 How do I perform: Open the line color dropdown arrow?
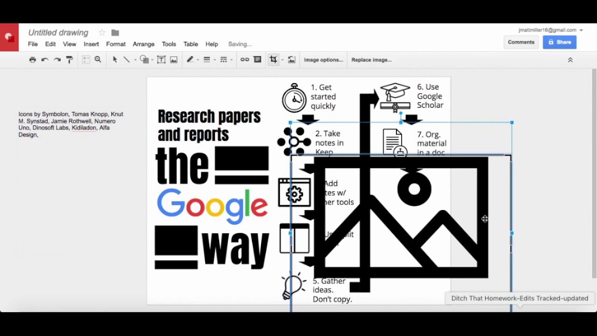point(198,60)
